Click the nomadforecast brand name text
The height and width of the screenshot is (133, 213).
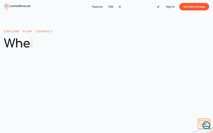[x=20, y=6]
